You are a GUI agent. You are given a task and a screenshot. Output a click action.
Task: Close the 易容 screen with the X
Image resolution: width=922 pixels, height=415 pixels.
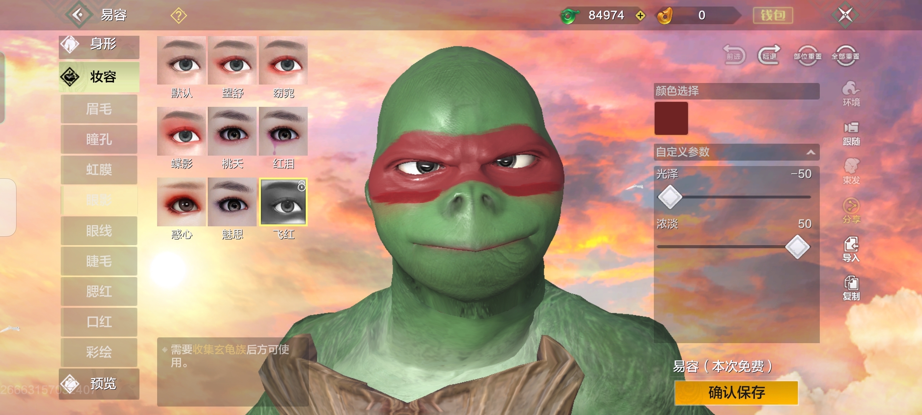[x=845, y=15]
